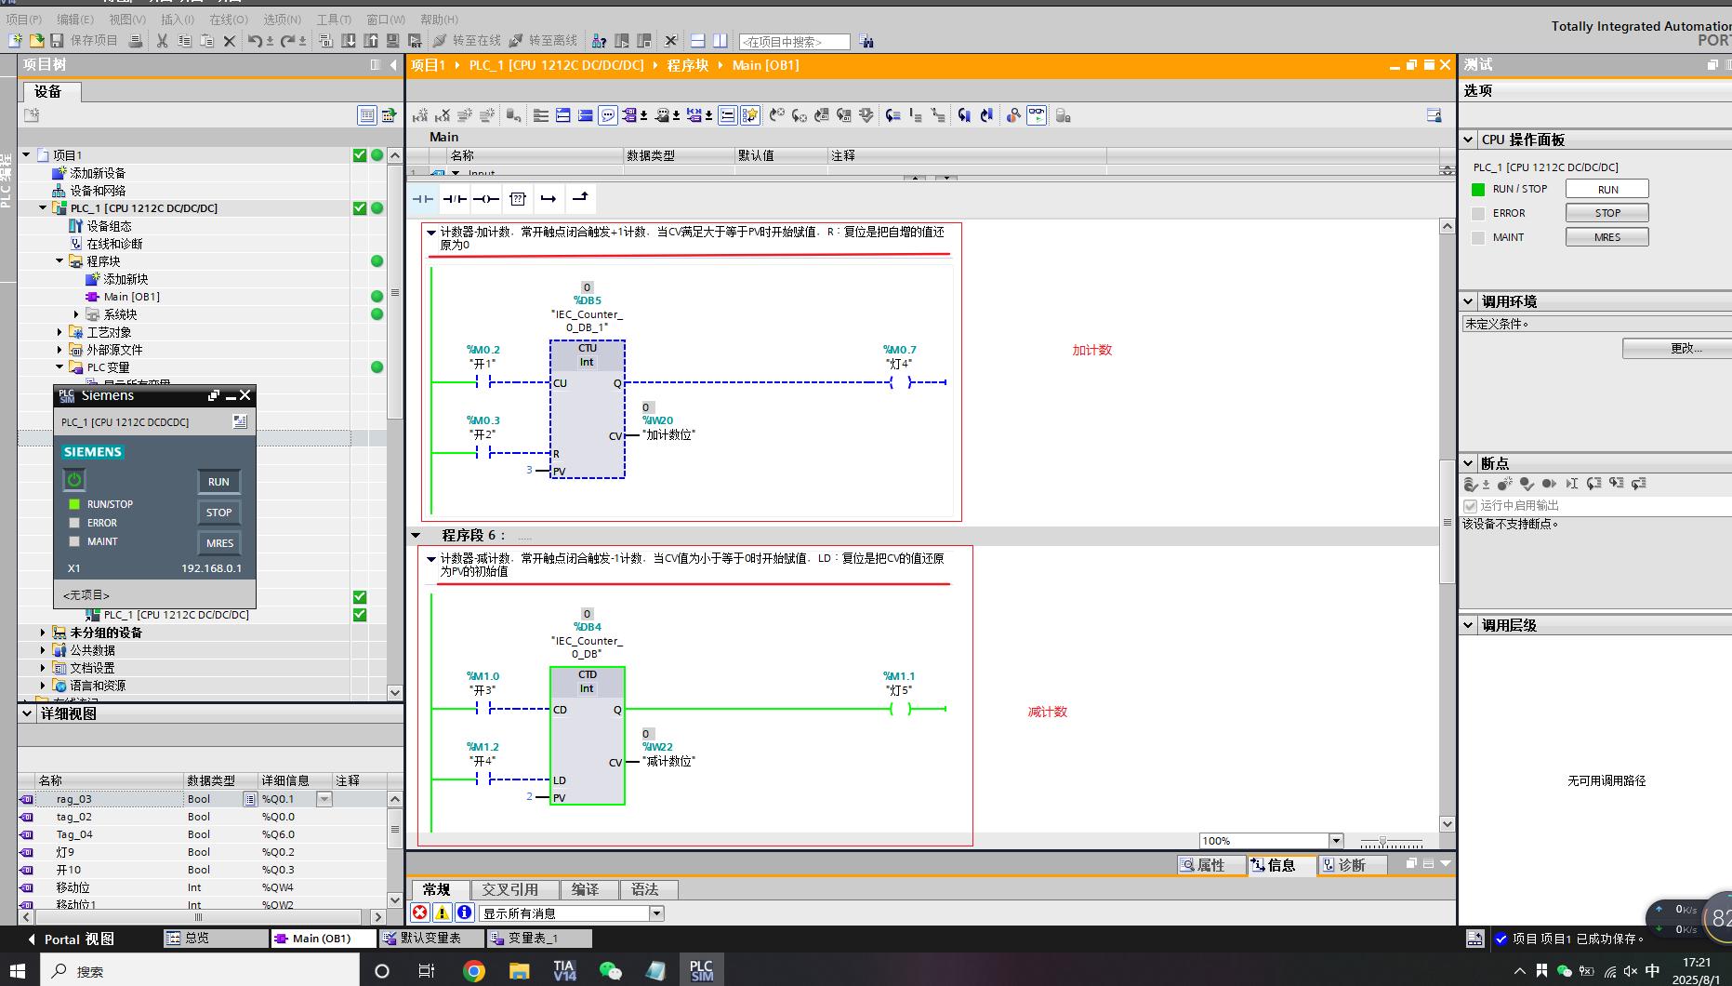Open PLCSIM from Windows taskbar
1732x986 pixels.
pyautogui.click(x=702, y=970)
